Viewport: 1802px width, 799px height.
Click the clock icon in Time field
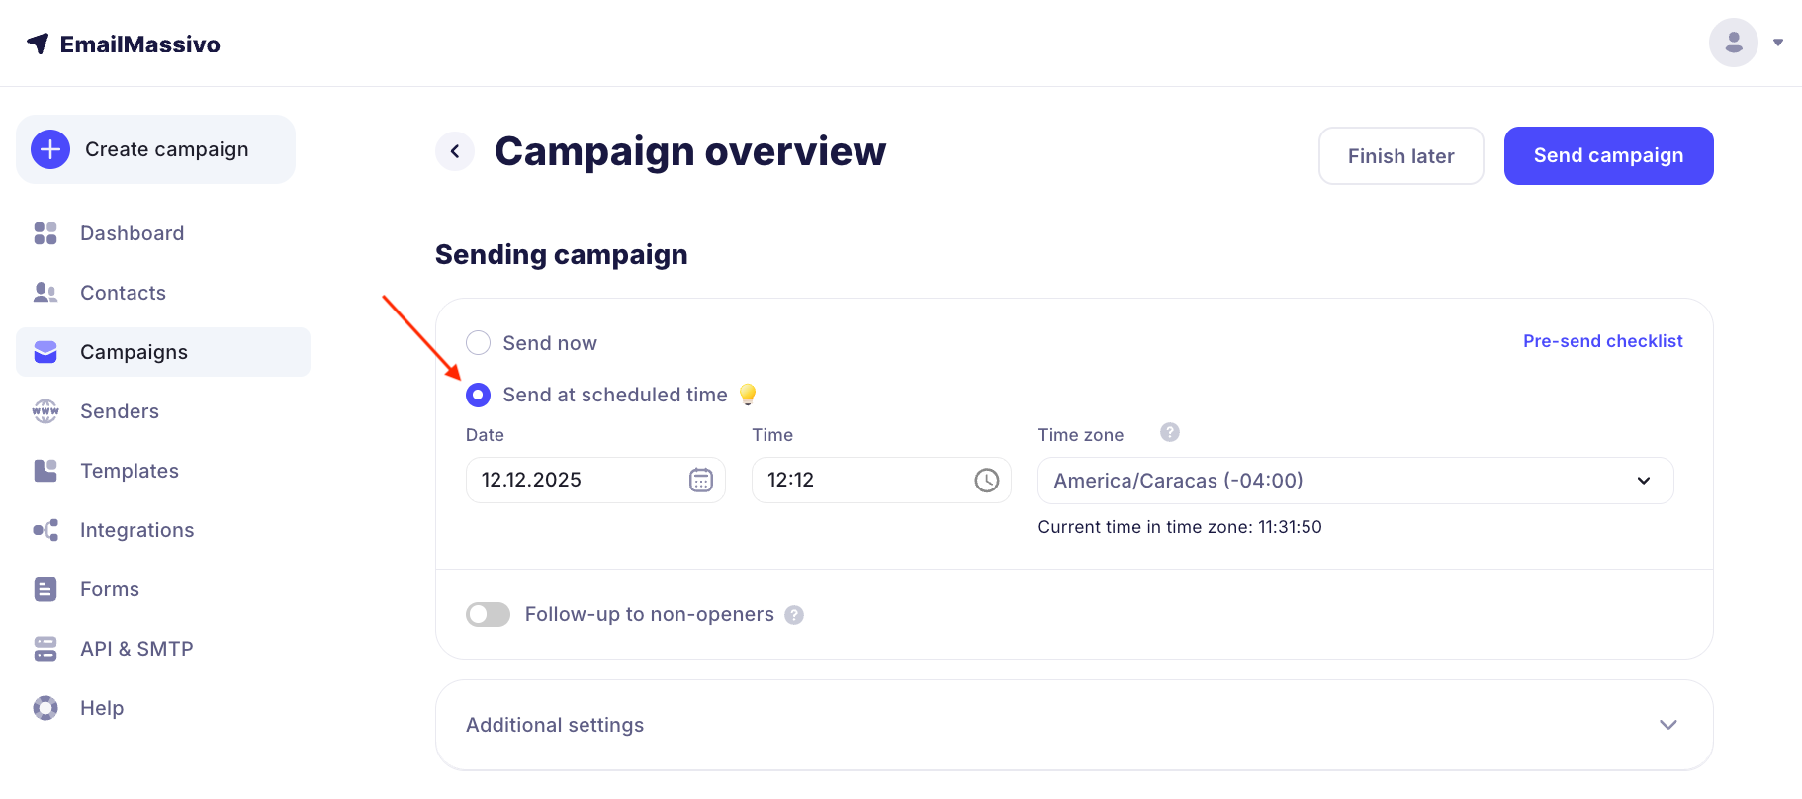click(x=986, y=480)
